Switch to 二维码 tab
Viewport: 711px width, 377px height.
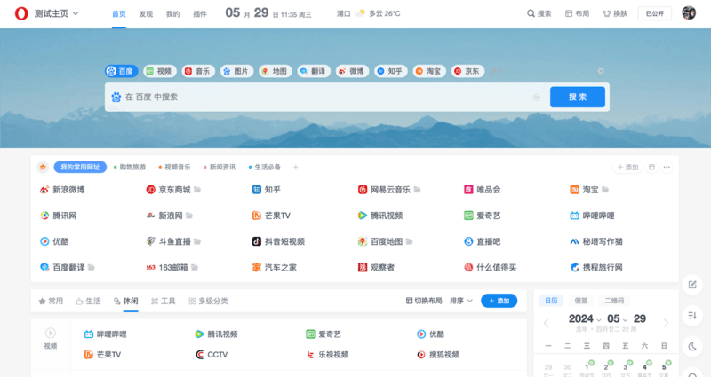tap(614, 301)
